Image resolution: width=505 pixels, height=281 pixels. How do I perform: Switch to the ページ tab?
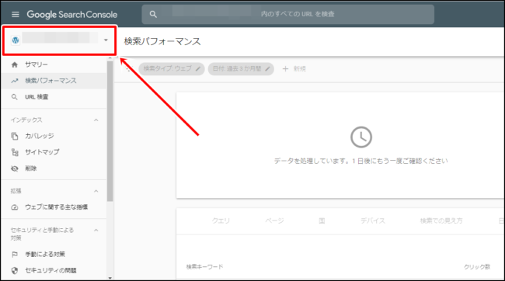coord(275,220)
